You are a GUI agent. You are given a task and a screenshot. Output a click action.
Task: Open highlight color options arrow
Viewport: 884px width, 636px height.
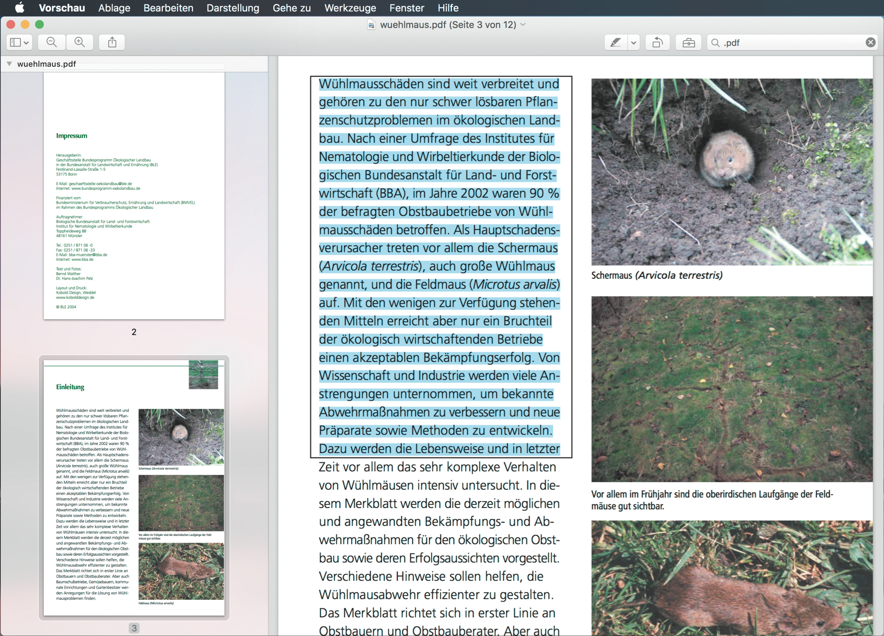click(634, 42)
